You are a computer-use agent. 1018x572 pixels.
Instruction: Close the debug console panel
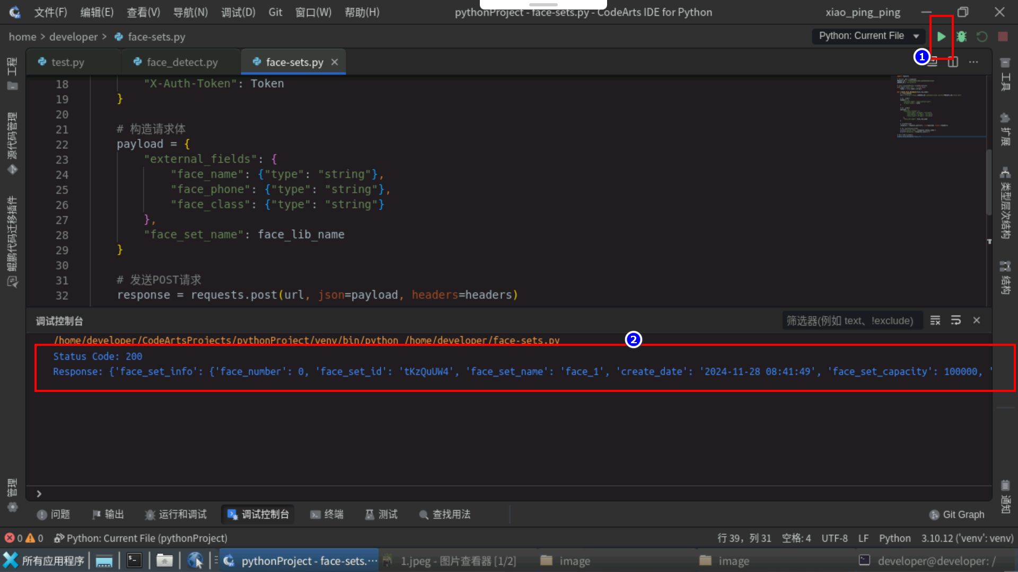(977, 320)
